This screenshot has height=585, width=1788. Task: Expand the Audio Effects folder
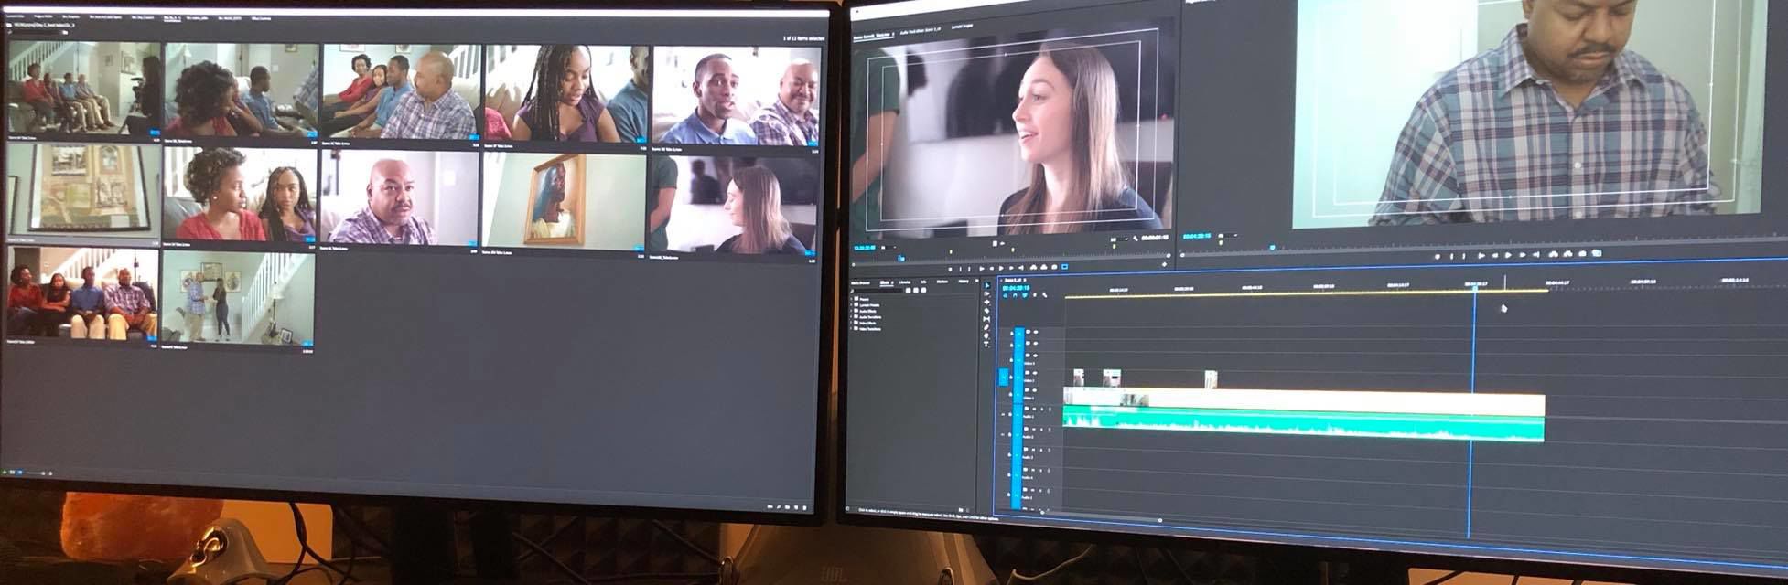tap(853, 311)
